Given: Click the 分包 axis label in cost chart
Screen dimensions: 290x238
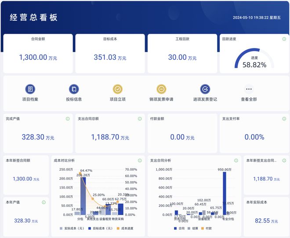Looking at the screenshot, I should pos(80,219).
